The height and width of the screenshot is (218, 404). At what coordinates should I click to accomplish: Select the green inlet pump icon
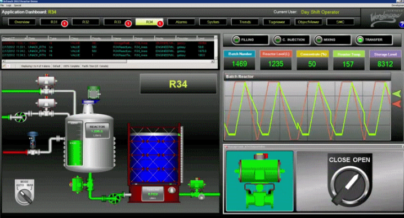click(x=20, y=117)
